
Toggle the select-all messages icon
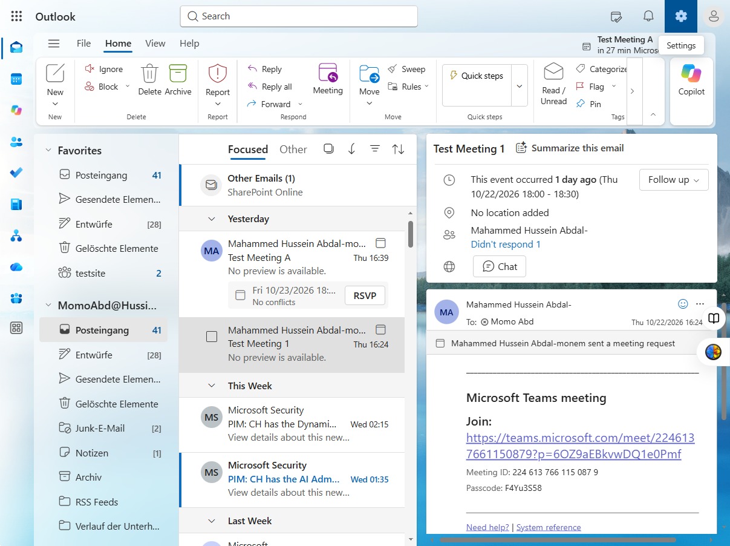(328, 149)
